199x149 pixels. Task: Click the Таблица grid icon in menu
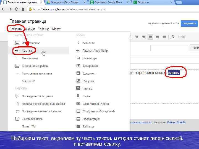pos(78,126)
